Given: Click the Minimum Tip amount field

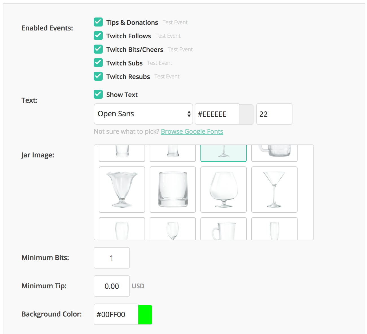Looking at the screenshot, I should tap(112, 286).
